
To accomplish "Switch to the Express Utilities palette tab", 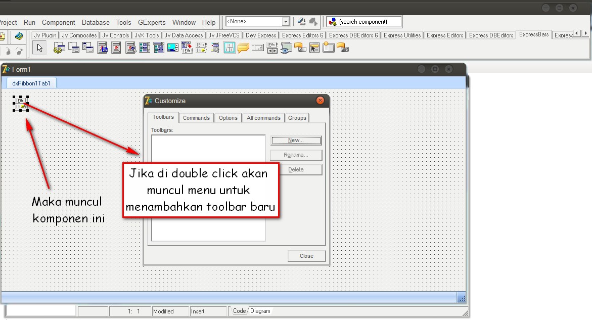I will [401, 35].
